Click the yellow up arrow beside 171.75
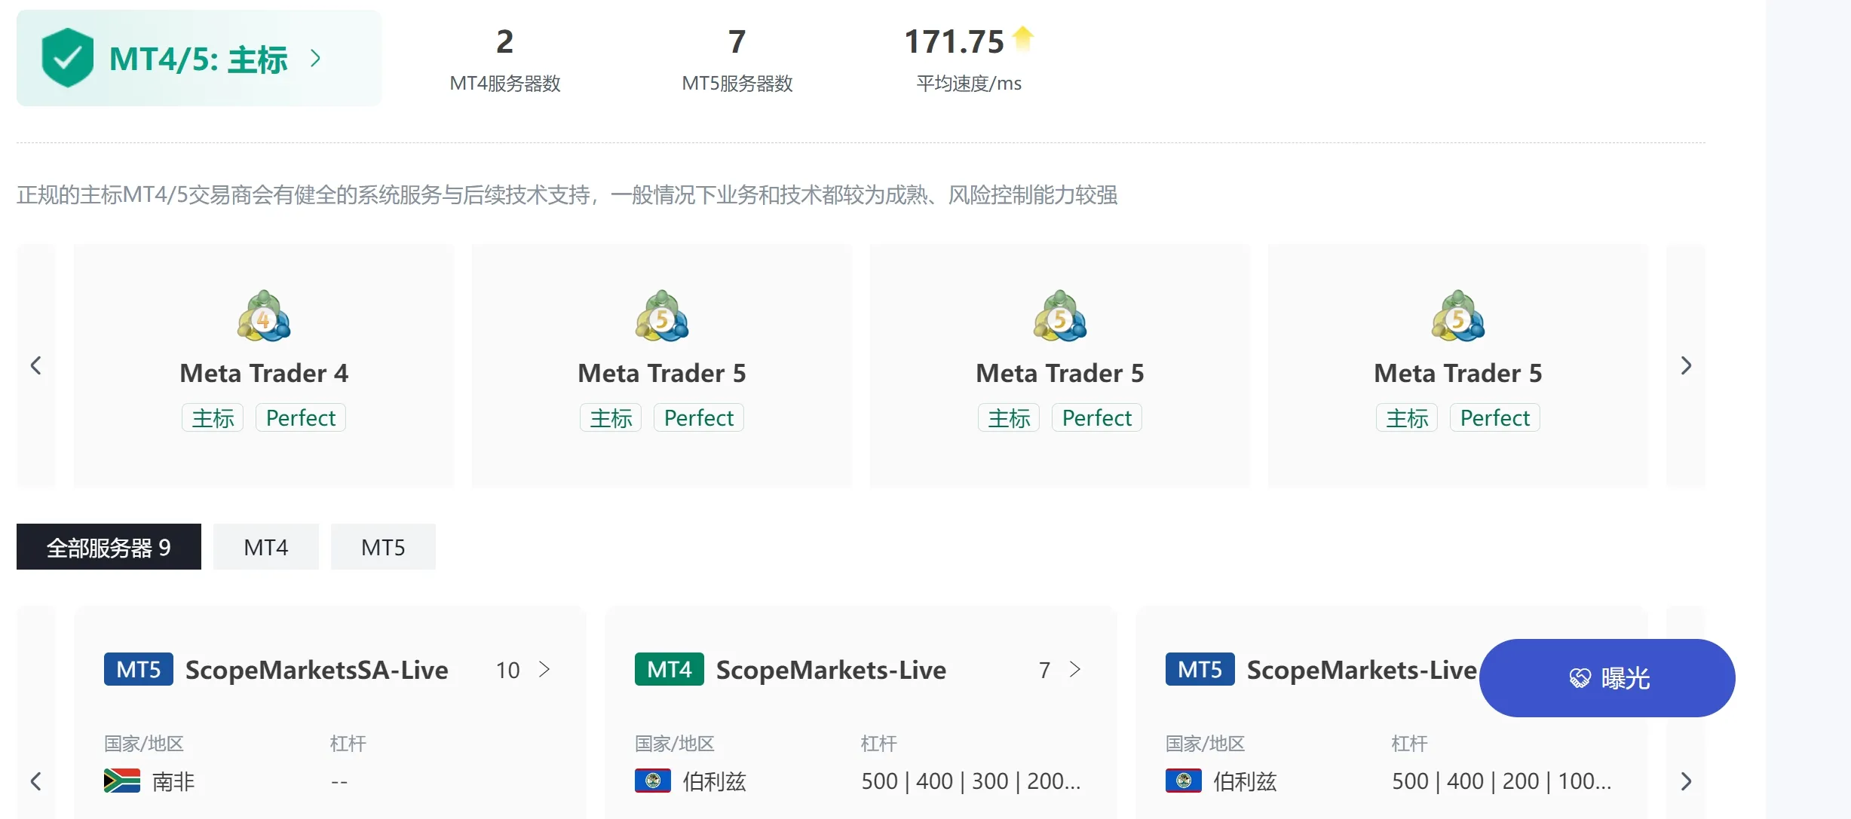This screenshot has width=1851, height=819. point(1023,38)
